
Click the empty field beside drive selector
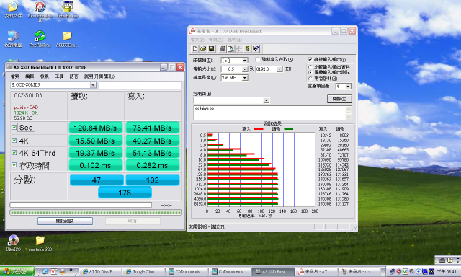coord(140,85)
